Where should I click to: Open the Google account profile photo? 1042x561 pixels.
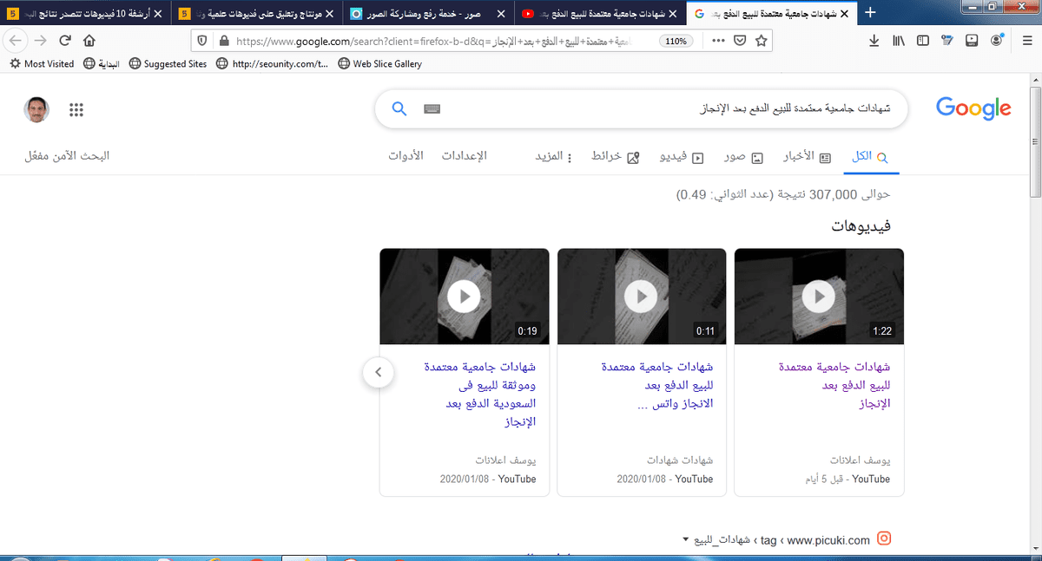(x=36, y=109)
